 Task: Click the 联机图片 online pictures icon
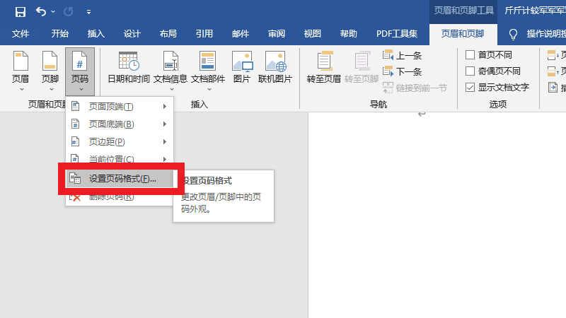pos(275,69)
